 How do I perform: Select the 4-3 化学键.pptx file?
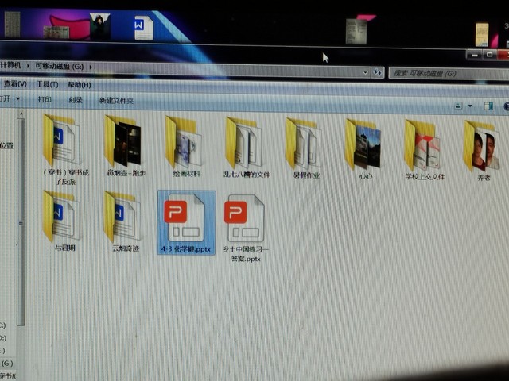pos(185,220)
